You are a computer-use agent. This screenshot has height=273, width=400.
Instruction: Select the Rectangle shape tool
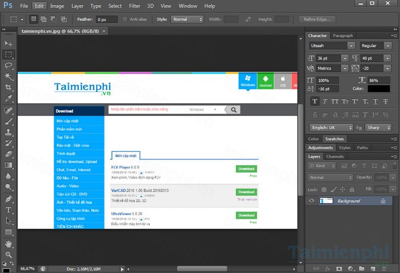tap(9, 232)
